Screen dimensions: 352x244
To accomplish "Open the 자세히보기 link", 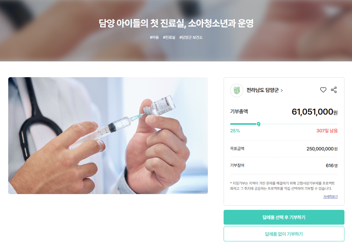I will 330,196.
